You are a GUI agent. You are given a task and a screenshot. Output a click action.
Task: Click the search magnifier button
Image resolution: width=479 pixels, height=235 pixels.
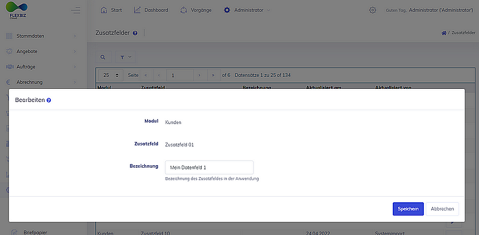click(x=103, y=57)
